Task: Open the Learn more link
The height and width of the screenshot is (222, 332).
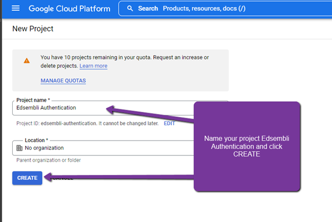Action: tap(94, 66)
